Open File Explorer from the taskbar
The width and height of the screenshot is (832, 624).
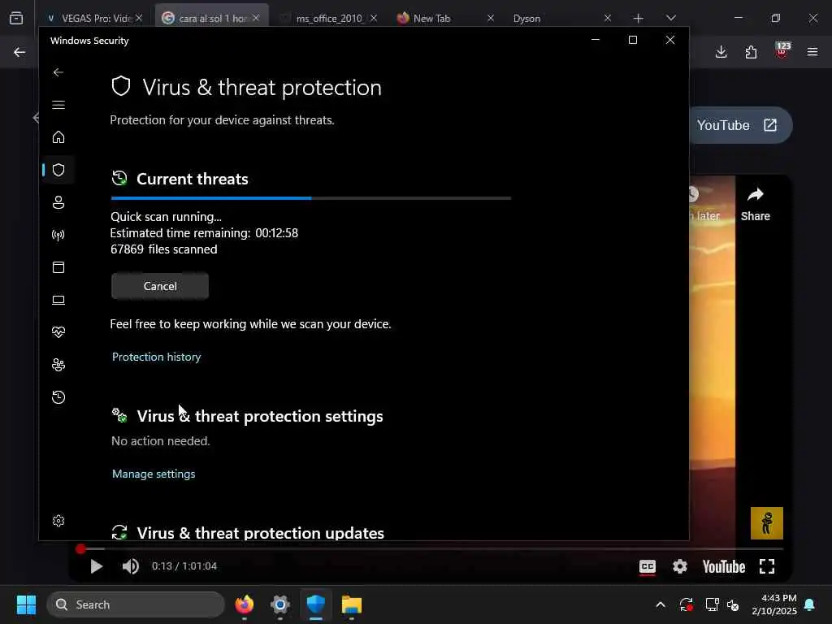click(351, 604)
